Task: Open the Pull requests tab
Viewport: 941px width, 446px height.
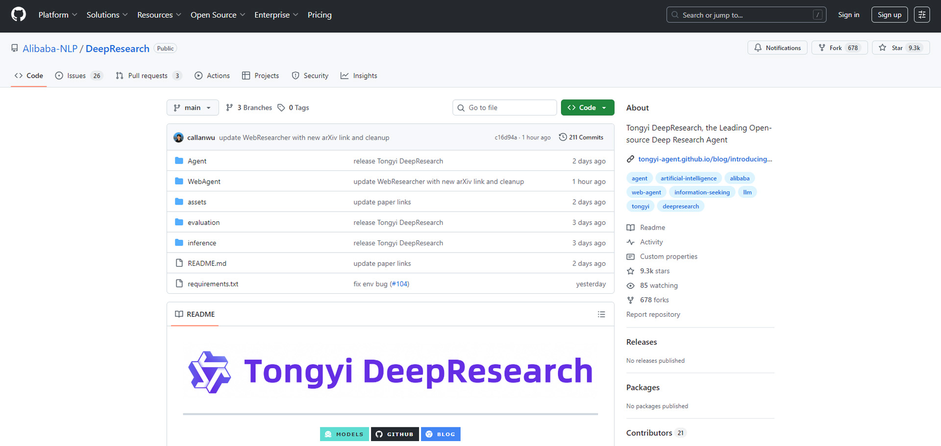Action: pyautogui.click(x=149, y=75)
